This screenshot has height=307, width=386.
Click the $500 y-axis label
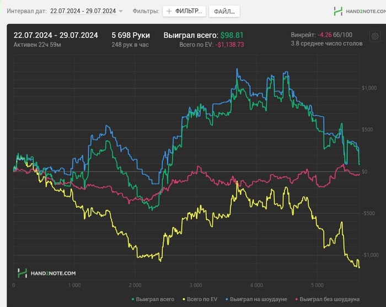tap(367, 130)
